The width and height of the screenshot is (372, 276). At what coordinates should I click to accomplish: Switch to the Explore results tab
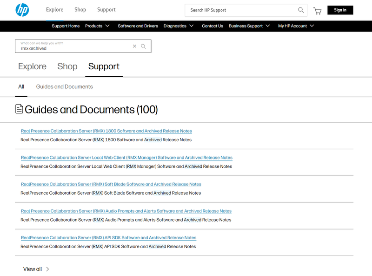pyautogui.click(x=32, y=66)
